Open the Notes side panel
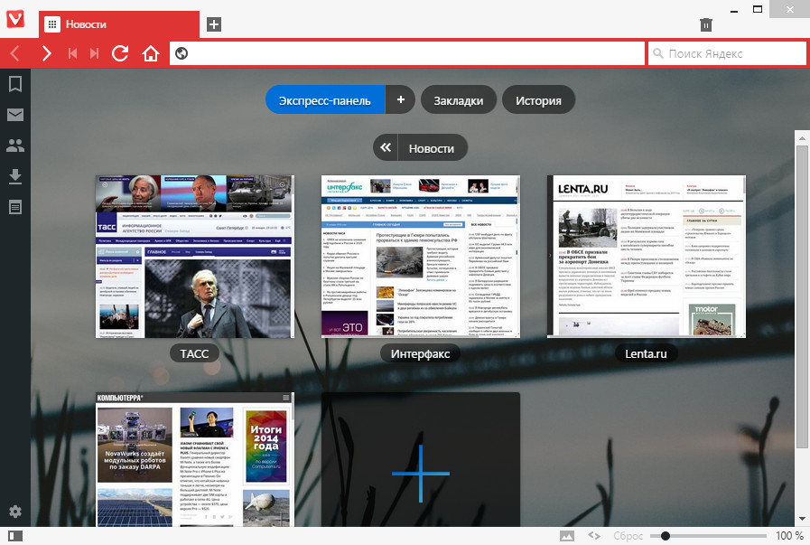 [15, 207]
